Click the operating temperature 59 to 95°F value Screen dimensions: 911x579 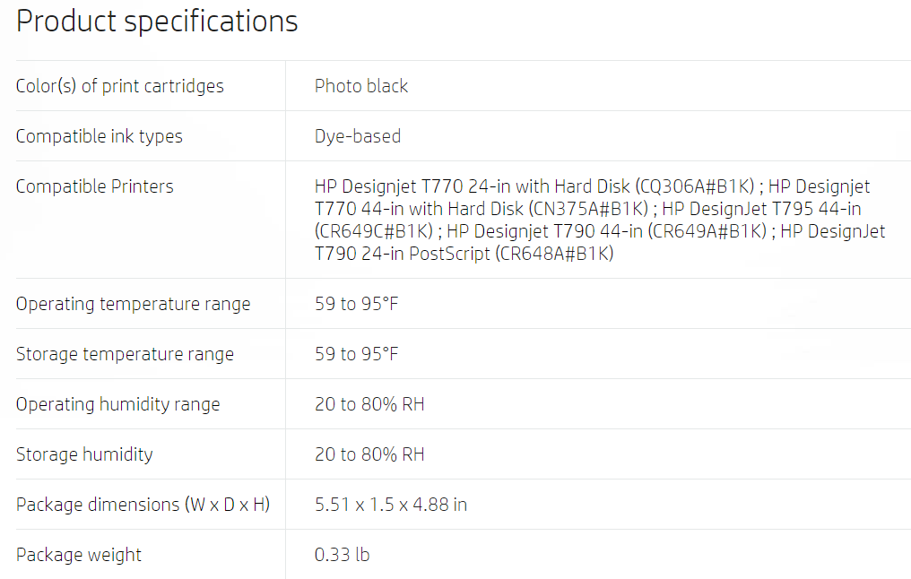tap(356, 304)
